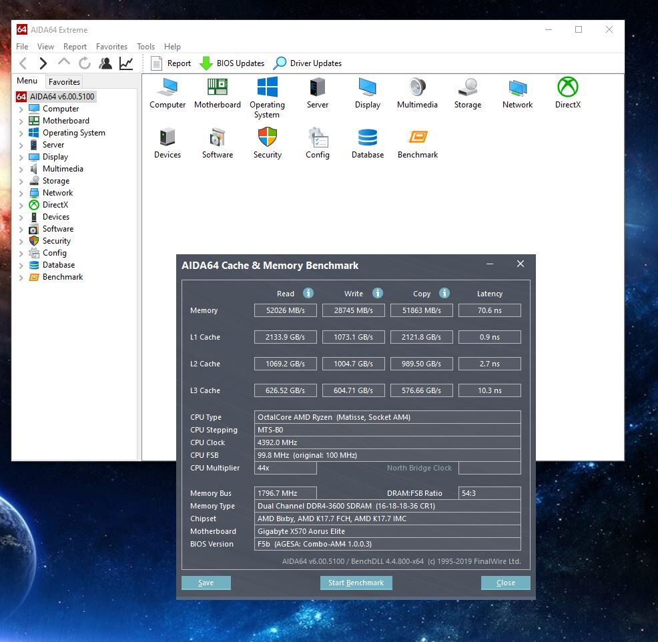Click the Close button in benchmark dialog

click(x=506, y=583)
